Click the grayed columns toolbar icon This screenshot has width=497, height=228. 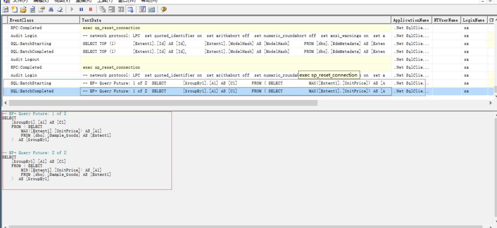click(x=121, y=10)
